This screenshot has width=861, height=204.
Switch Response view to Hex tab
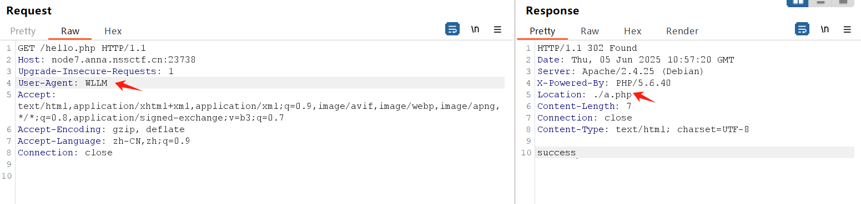click(632, 31)
